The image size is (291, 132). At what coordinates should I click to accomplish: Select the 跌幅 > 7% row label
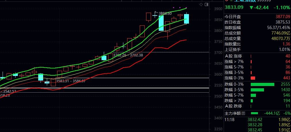[x=234, y=101]
